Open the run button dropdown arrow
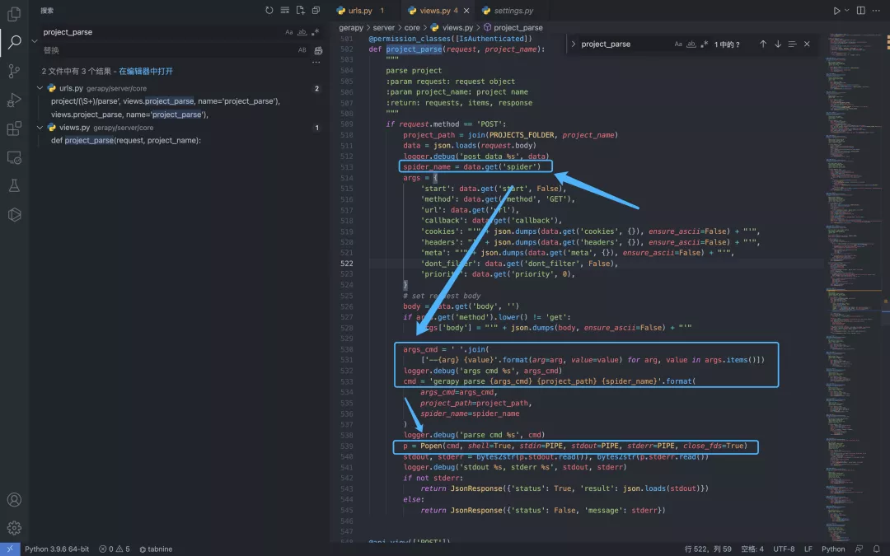 (845, 11)
